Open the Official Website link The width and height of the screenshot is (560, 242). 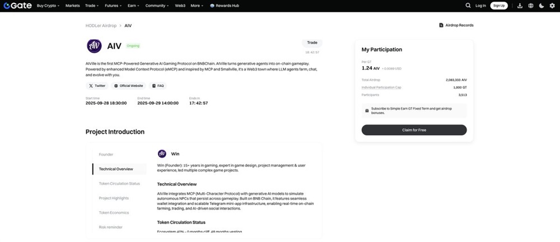click(x=129, y=86)
